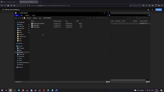The width and height of the screenshot is (164, 92).
Task: Open Help in the EXPORT ORDNER window
Action: pos(109,15)
